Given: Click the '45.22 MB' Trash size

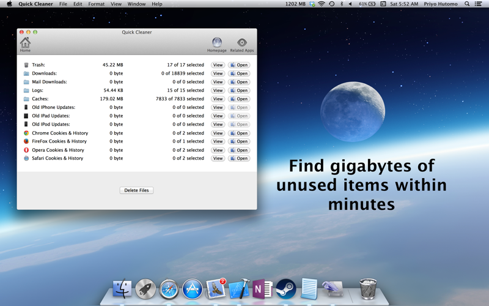Looking at the screenshot, I should (x=113, y=65).
